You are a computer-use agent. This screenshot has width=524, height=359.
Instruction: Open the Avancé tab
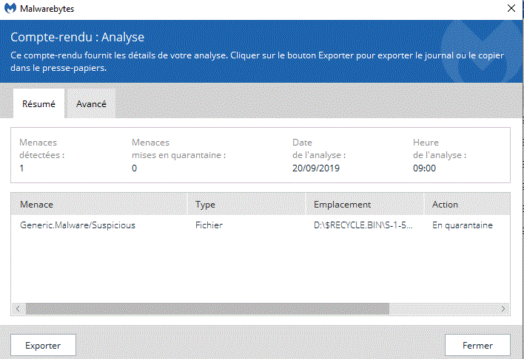[91, 103]
